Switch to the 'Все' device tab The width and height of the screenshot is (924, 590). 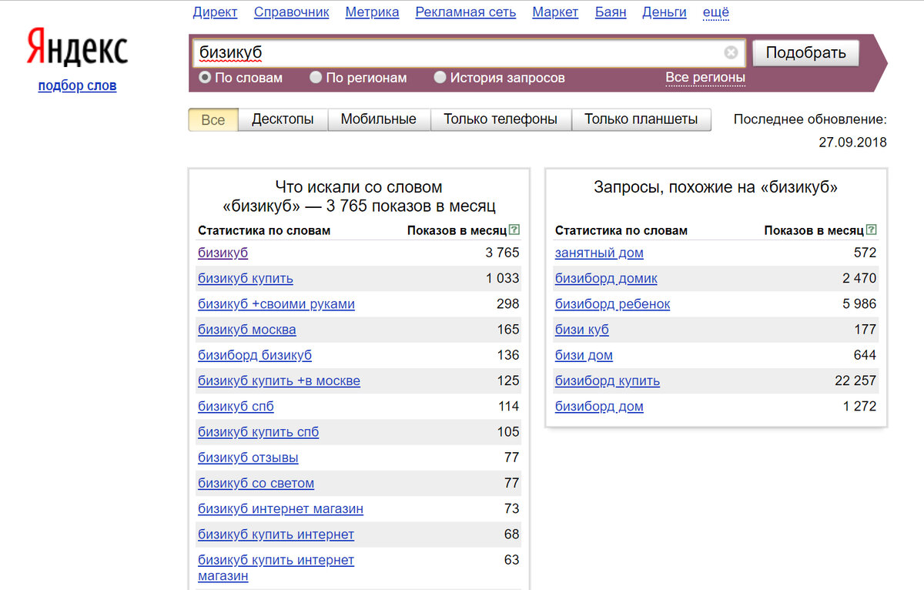click(x=213, y=119)
